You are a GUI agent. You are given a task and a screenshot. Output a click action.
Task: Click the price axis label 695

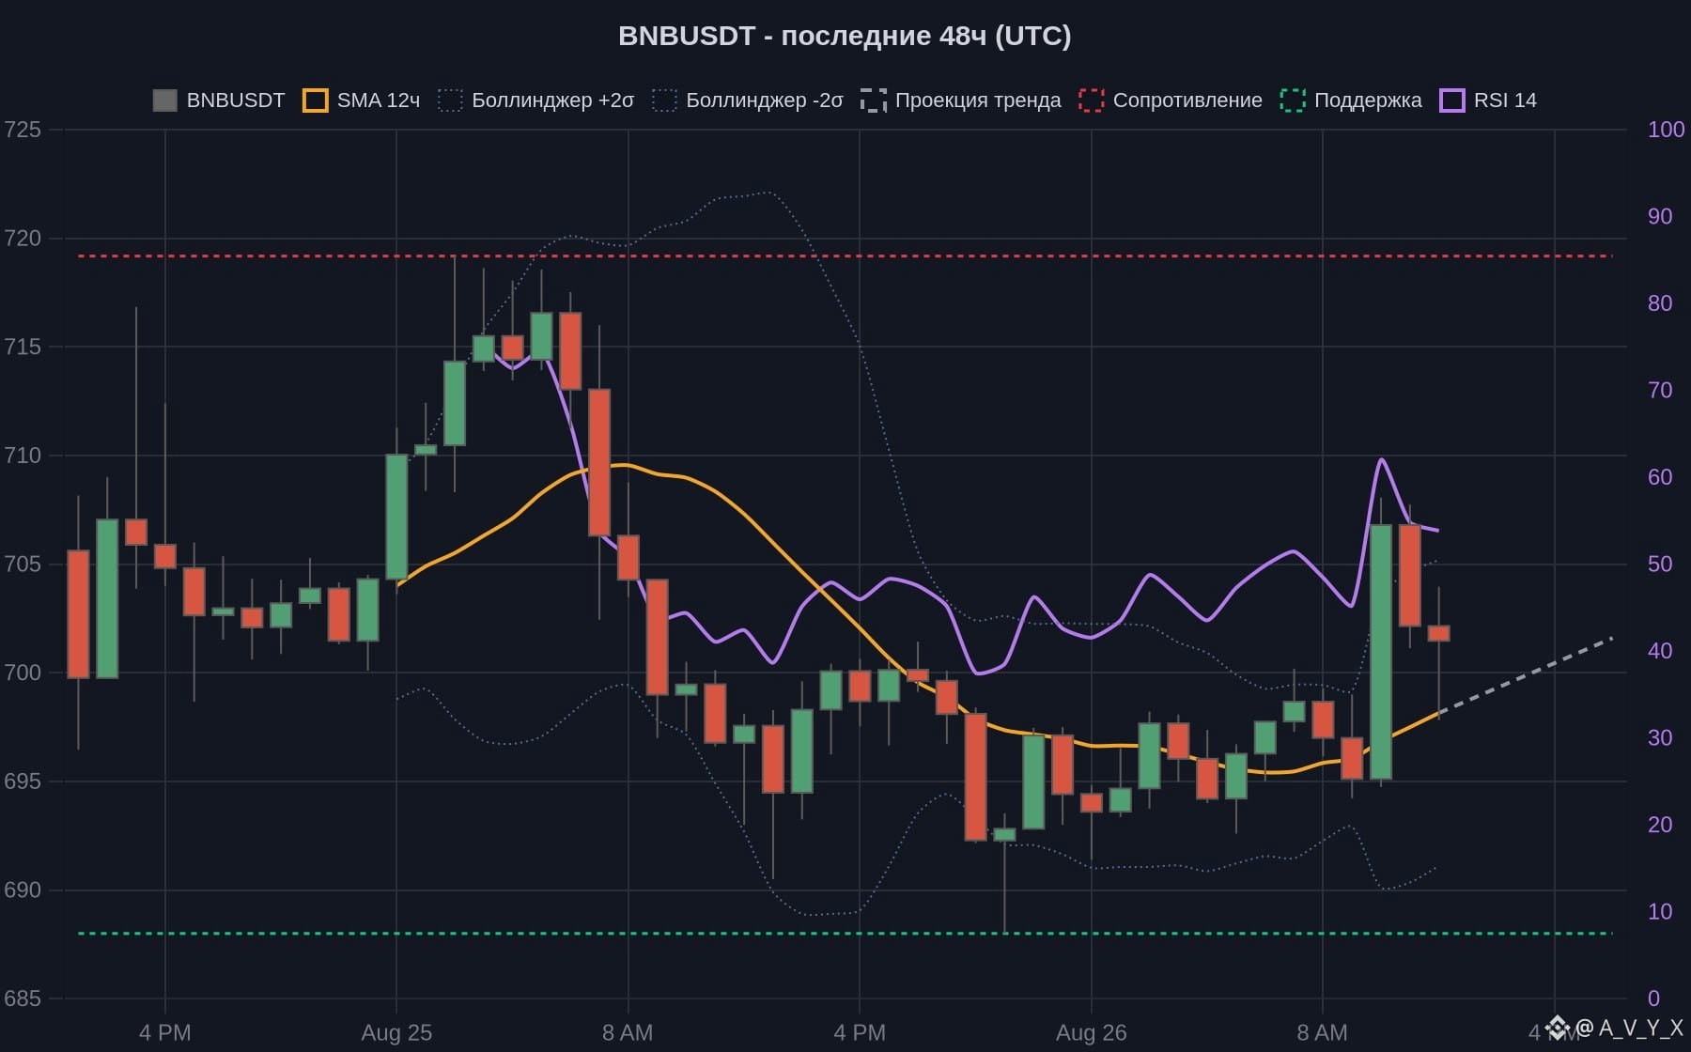[x=23, y=781]
